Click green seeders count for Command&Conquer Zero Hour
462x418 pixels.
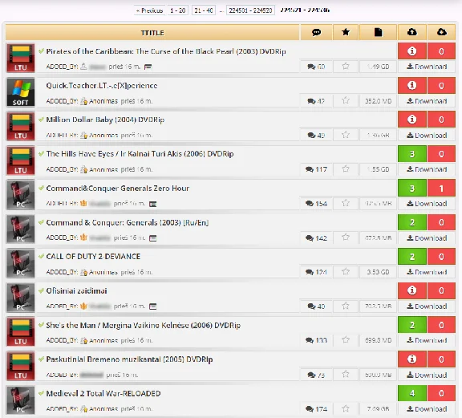(412, 188)
